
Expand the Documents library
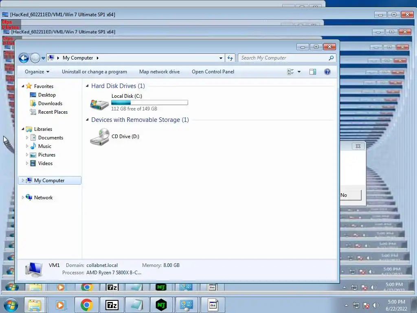(27, 138)
